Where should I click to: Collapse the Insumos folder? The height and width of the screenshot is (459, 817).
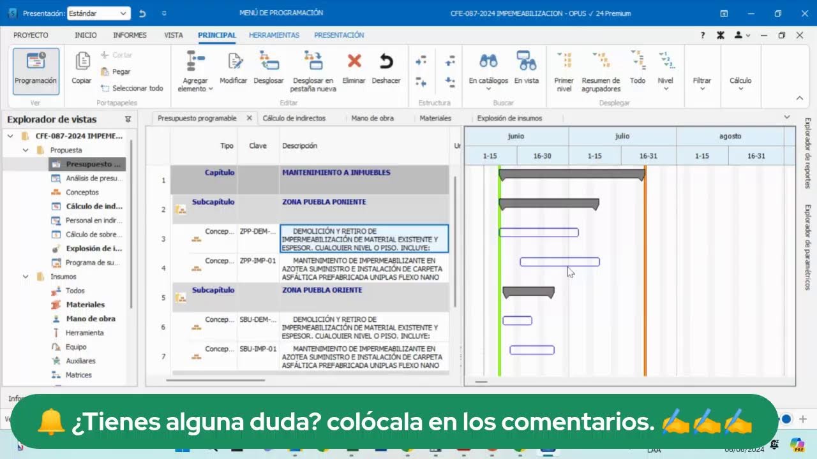[x=26, y=277]
